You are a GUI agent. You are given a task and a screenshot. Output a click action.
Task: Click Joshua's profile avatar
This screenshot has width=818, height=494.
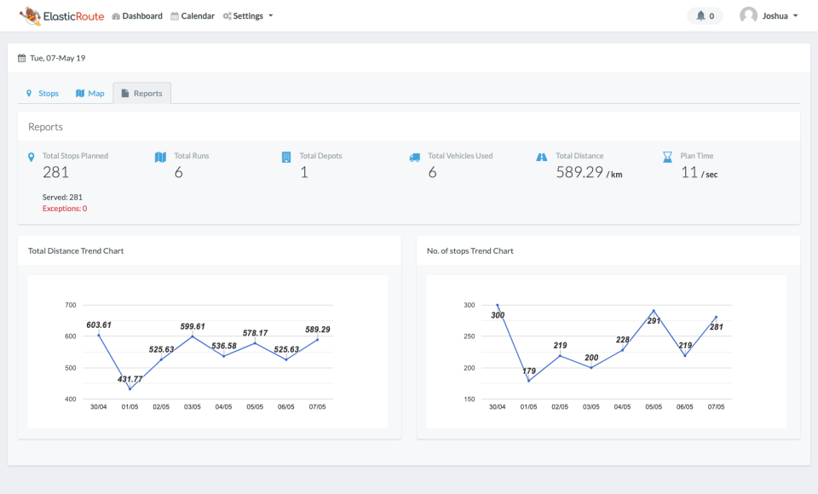click(748, 15)
